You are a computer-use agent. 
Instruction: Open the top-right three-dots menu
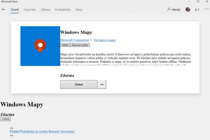207,9
